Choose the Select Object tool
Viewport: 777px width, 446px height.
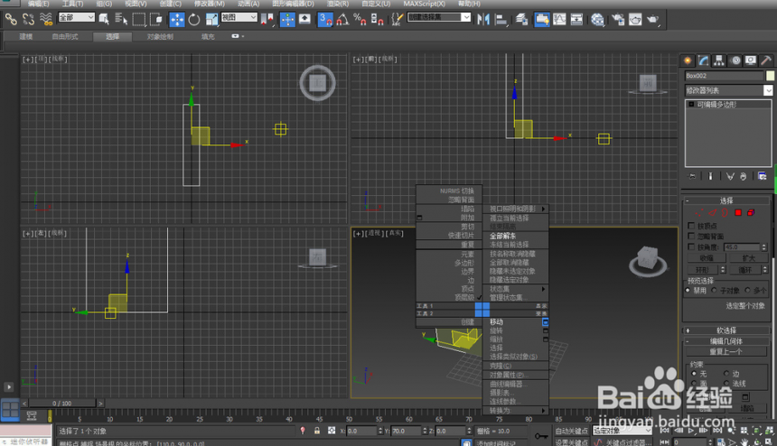click(x=104, y=19)
